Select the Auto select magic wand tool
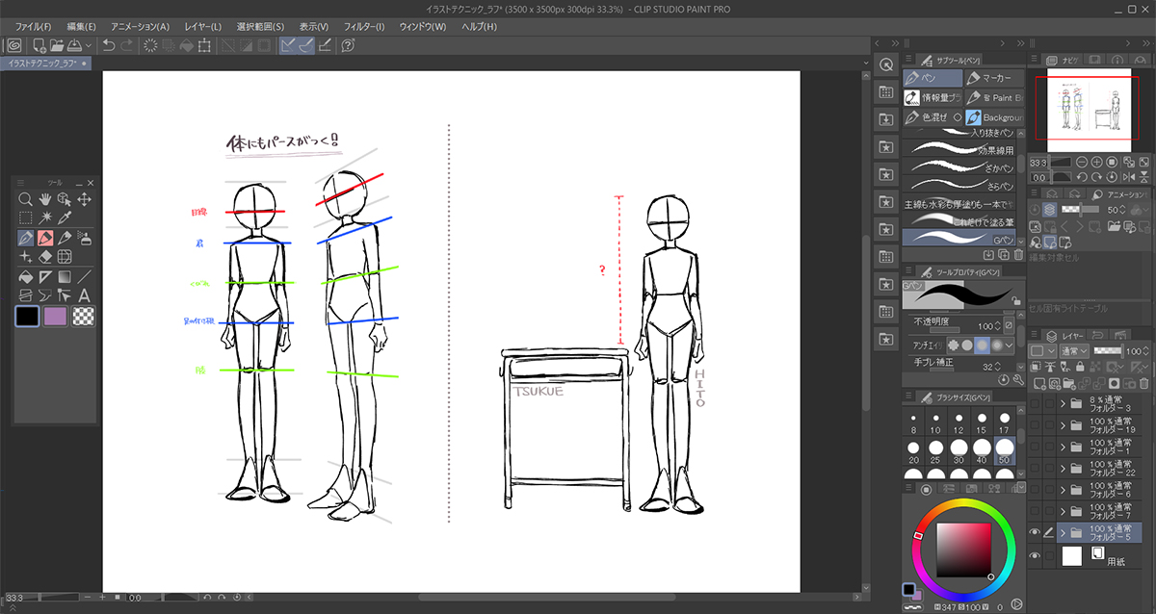This screenshot has height=614, width=1156. tap(45, 218)
